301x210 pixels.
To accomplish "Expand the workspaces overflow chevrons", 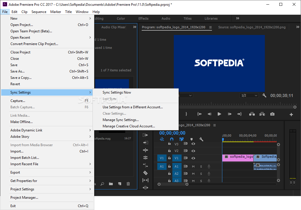I will pyautogui.click(x=238, y=18).
